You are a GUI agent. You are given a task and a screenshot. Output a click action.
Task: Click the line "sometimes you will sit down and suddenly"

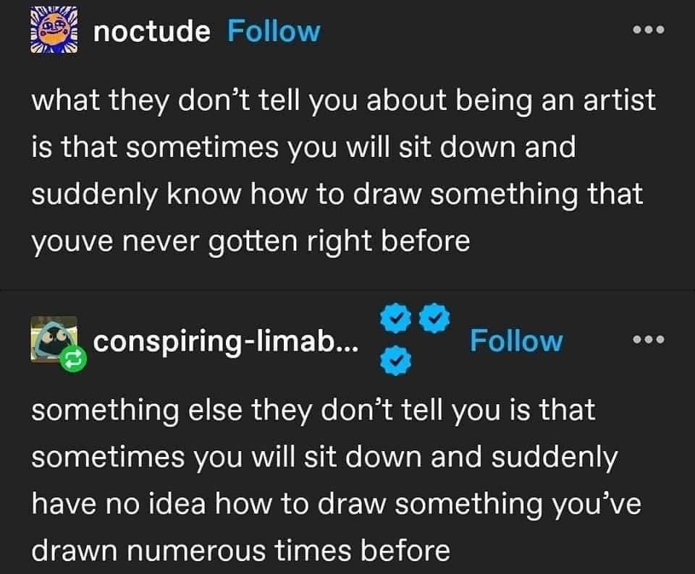(324, 457)
